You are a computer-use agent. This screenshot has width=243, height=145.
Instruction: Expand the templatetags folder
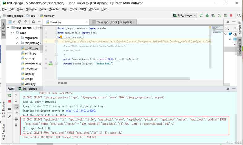17,43
